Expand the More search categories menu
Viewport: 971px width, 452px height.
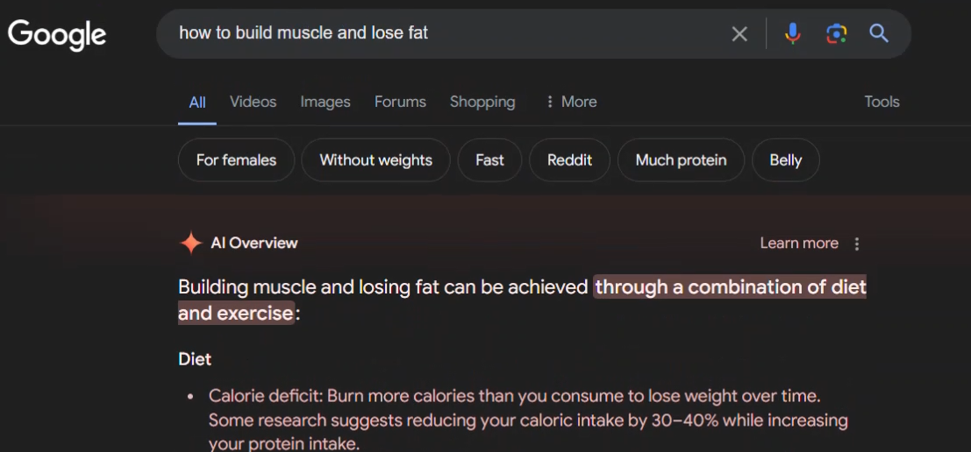point(571,102)
